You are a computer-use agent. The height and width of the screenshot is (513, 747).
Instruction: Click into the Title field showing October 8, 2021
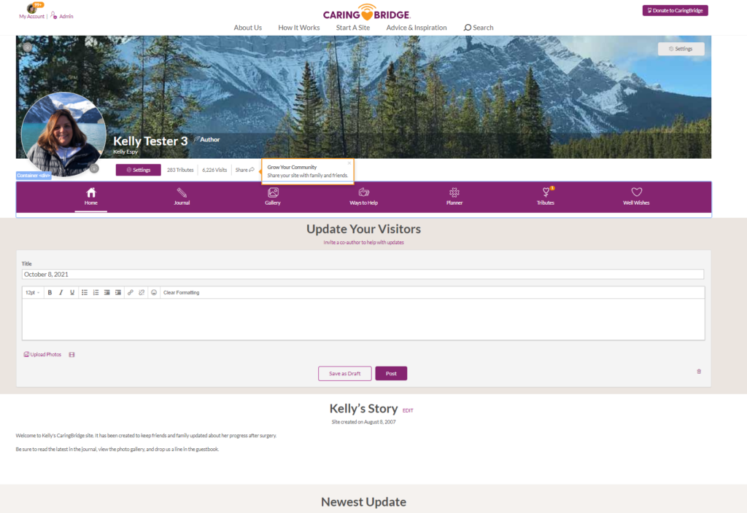click(363, 275)
